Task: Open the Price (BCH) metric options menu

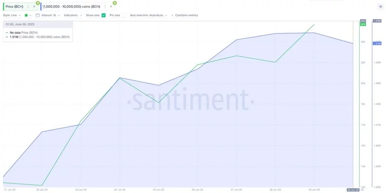Action: pos(28,7)
